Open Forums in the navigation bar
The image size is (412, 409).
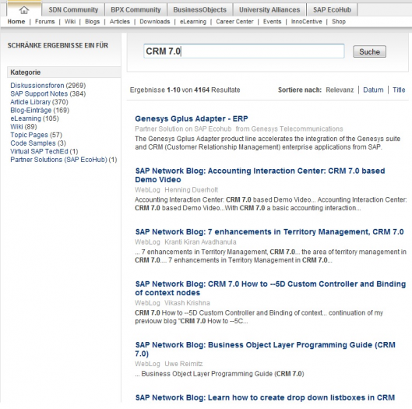click(x=45, y=22)
